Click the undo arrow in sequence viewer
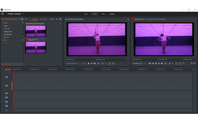The height and width of the screenshot is (122, 198). [191, 63]
